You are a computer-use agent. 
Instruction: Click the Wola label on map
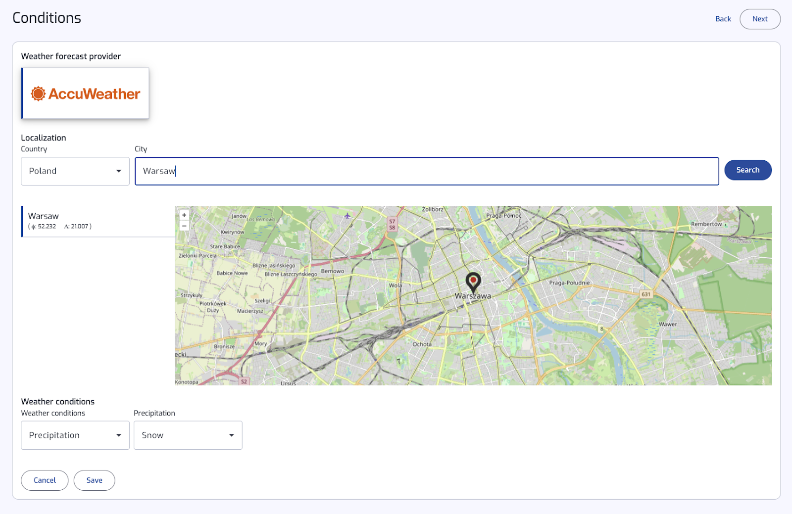tap(395, 285)
